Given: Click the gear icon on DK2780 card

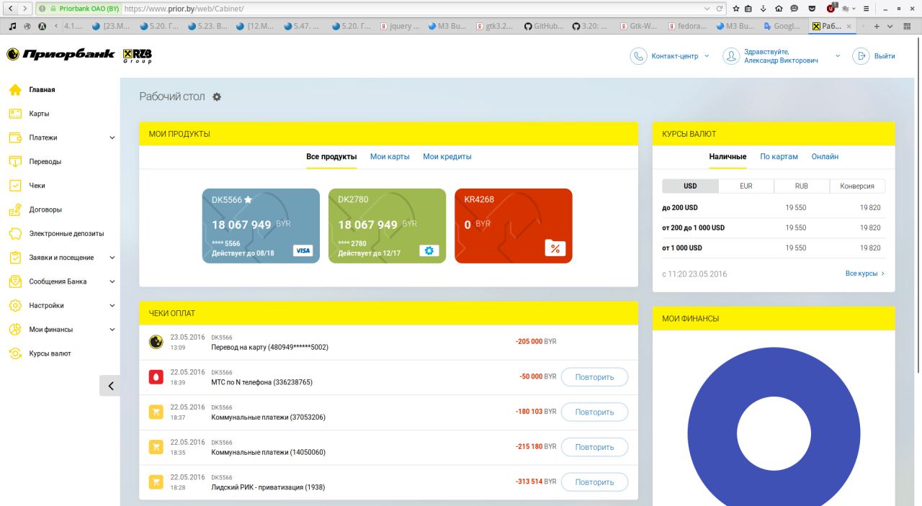Looking at the screenshot, I should (x=429, y=250).
